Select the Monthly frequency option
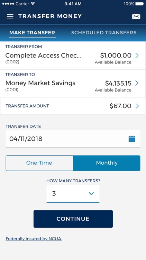 107,163
